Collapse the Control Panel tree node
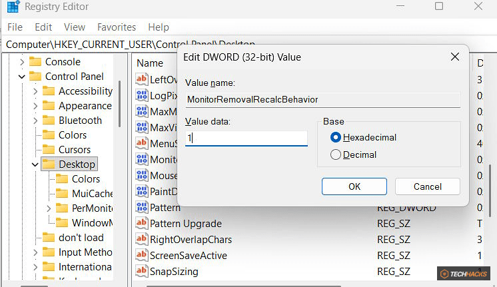 click(22, 77)
